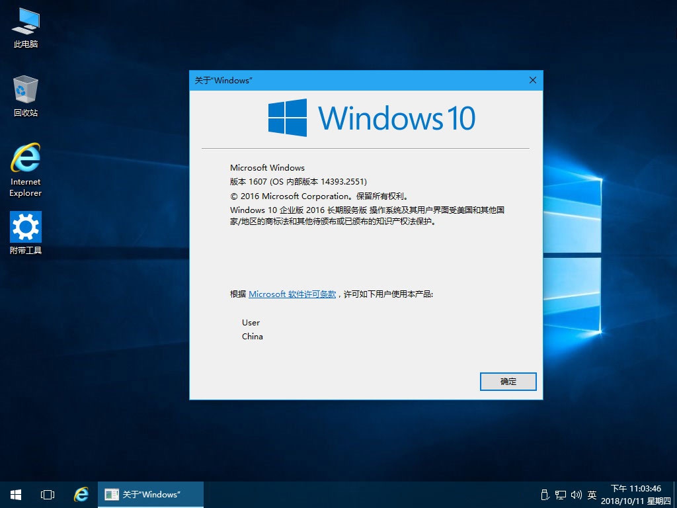
Task: Close the 关于"Windows" dialog
Action: tap(533, 80)
